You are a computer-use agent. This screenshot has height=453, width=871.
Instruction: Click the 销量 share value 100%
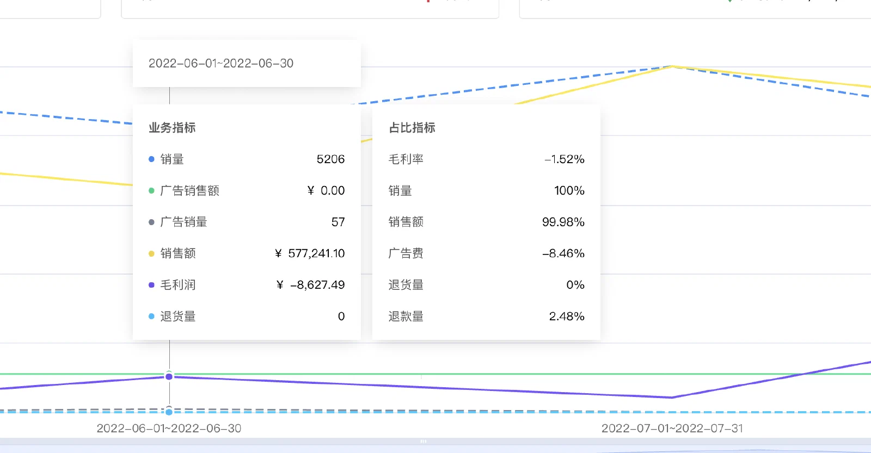569,191
